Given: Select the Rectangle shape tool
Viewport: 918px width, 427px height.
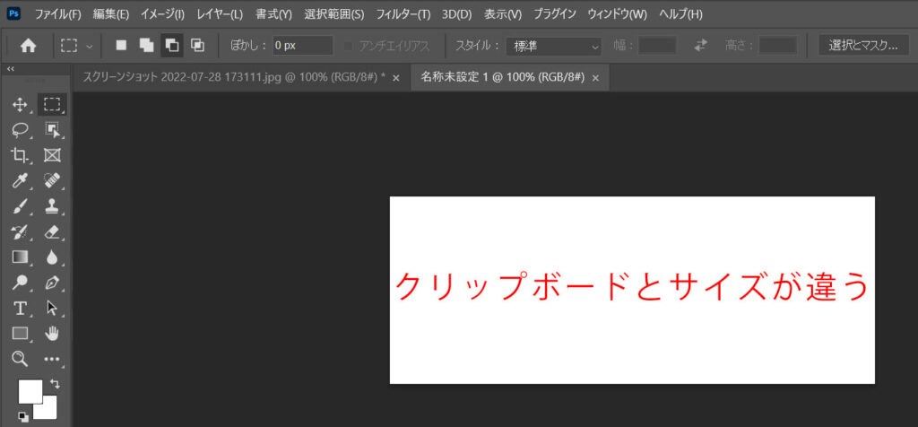Looking at the screenshot, I should coord(20,334).
